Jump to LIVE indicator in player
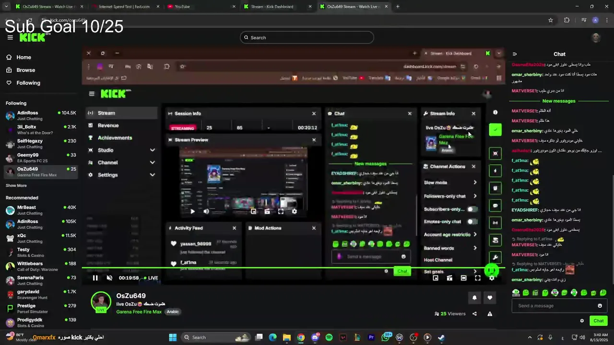The image size is (614, 345). pos(150,278)
